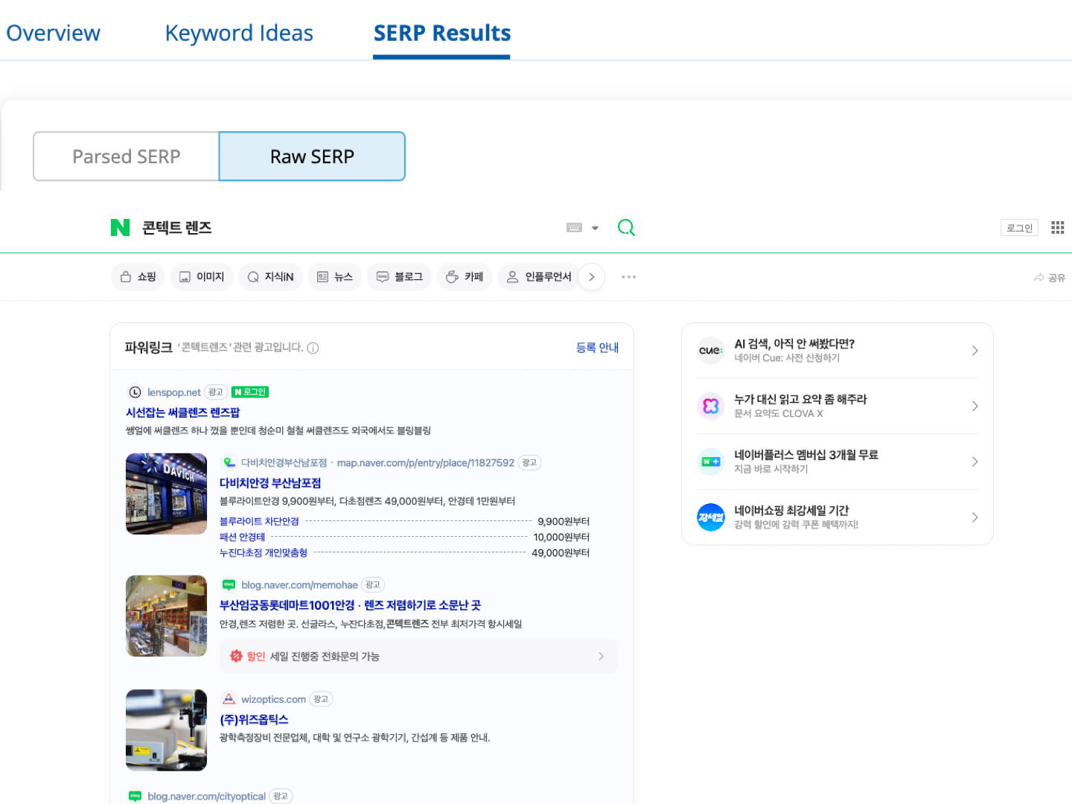Click the Naver Plus membership icon
Image resolution: width=1072 pixels, height=804 pixels.
tap(711, 462)
